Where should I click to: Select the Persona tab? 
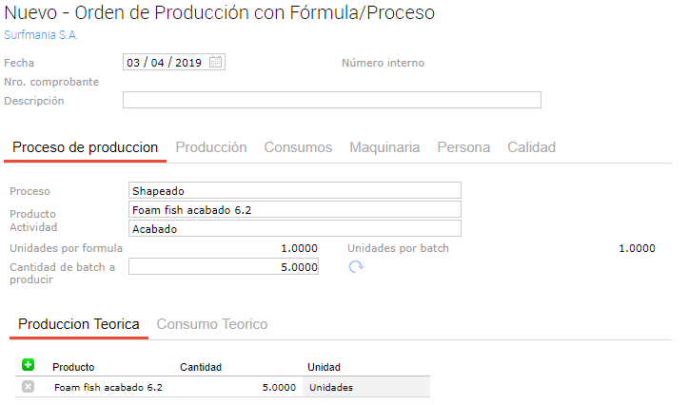(463, 147)
